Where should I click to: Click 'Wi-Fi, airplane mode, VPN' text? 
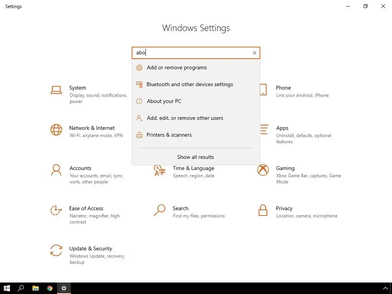point(96,136)
